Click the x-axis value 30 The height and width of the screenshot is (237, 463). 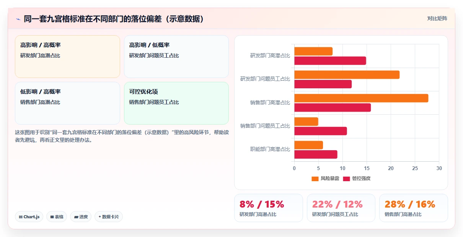click(x=439, y=168)
